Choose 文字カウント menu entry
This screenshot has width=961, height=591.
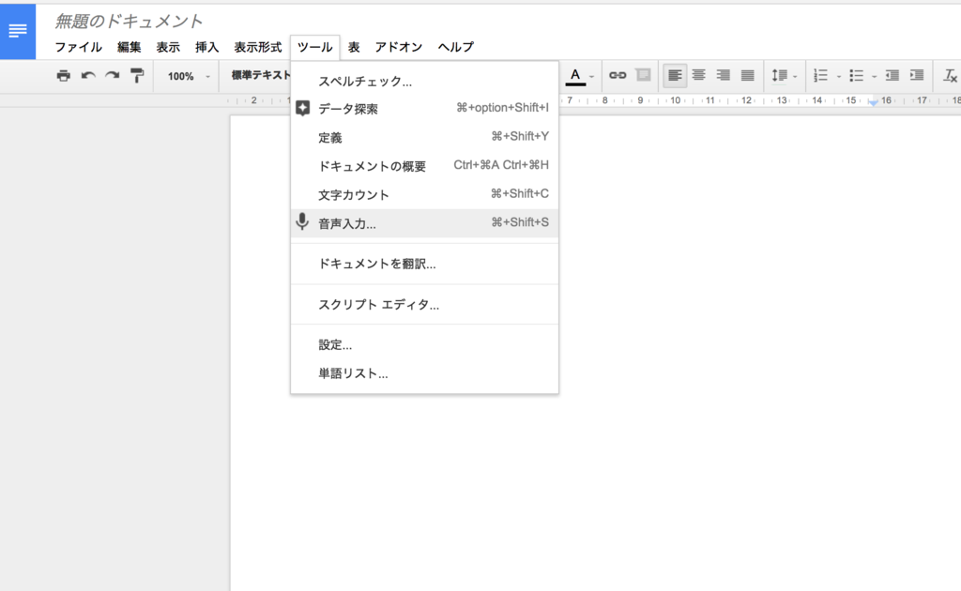(x=425, y=195)
